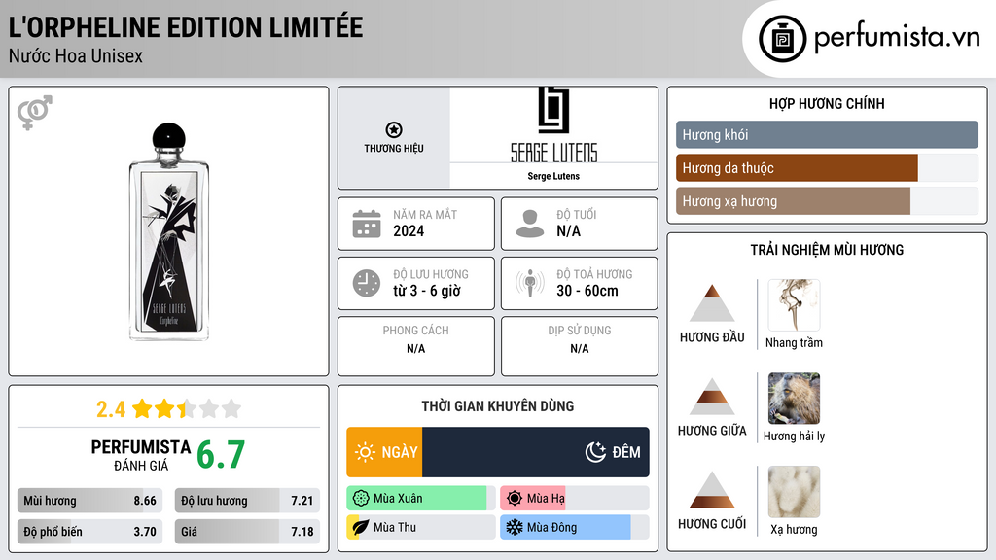The image size is (996, 560).
Task: Click the Hương khói accord bar
Action: 827,135
